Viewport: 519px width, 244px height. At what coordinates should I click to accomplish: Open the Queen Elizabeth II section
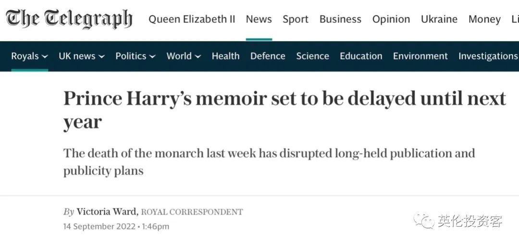coord(192,19)
